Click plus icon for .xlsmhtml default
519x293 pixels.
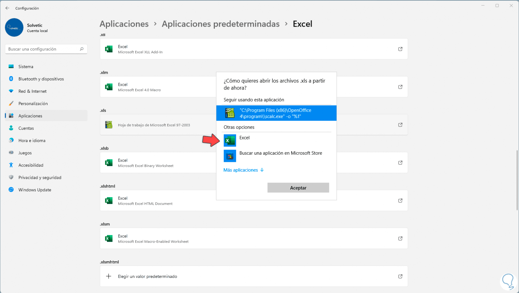click(x=109, y=276)
